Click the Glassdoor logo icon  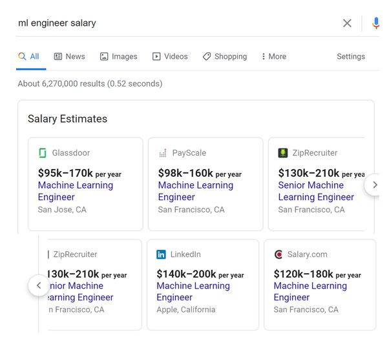(43, 153)
